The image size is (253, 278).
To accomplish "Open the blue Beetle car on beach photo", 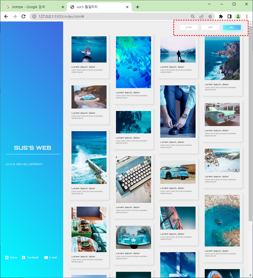I will 89,97.
